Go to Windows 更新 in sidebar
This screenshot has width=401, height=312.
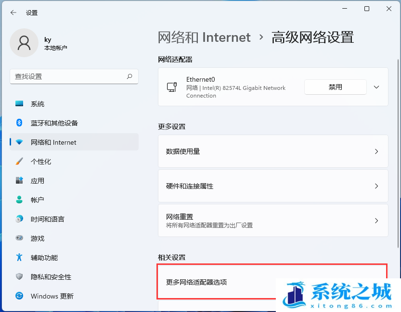pos(52,296)
